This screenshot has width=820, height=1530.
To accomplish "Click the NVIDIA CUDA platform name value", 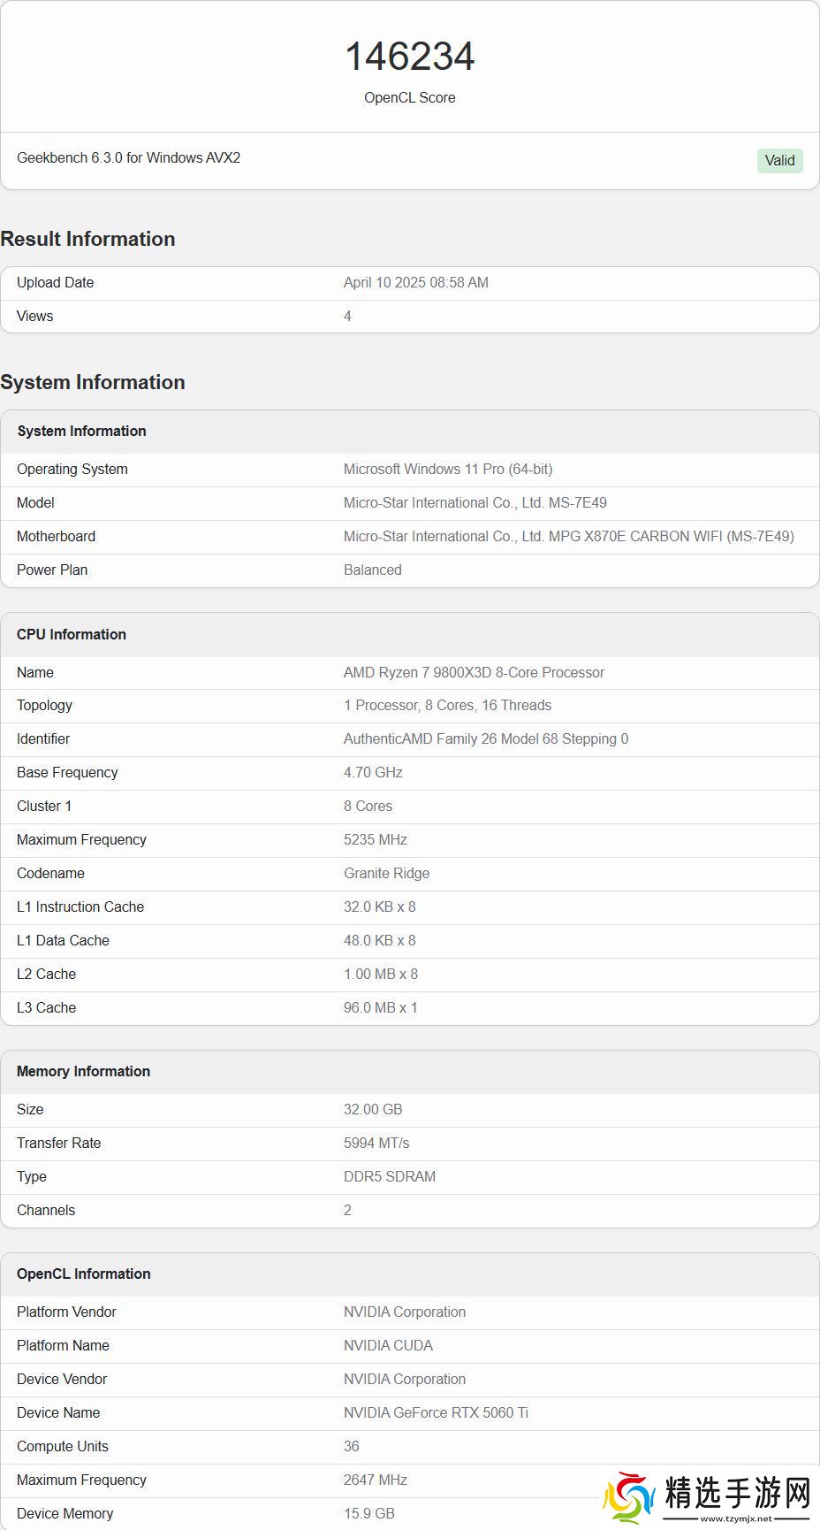I will (388, 1345).
